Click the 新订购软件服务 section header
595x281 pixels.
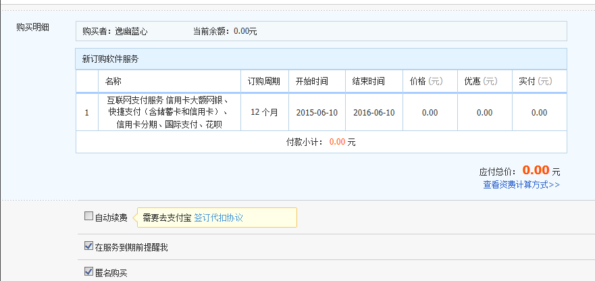pos(111,59)
